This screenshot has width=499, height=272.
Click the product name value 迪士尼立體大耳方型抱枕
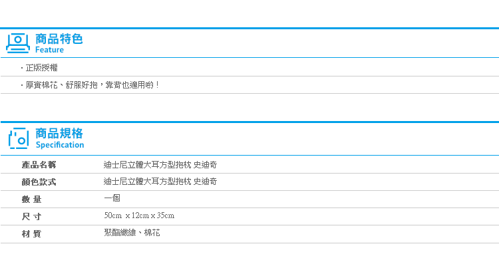(147, 165)
